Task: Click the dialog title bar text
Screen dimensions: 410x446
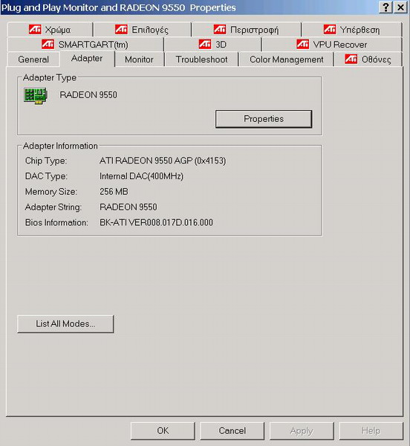Action: tap(119, 7)
